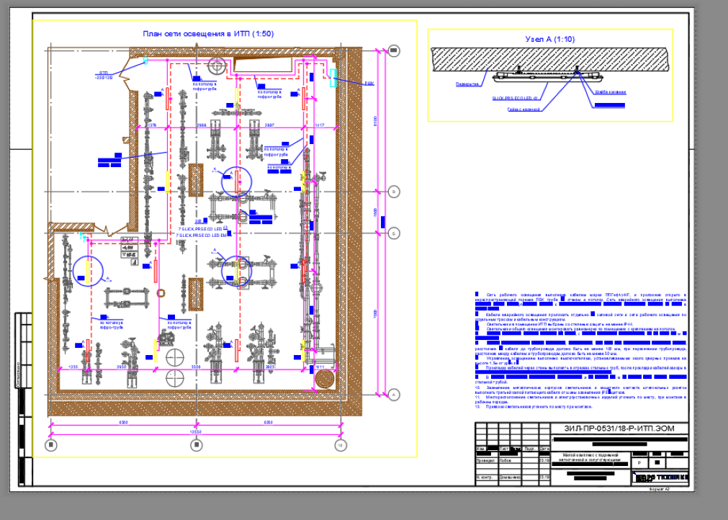This screenshot has height=520, width=728.
Task: Select the Перекрытие leader label
Action: (x=467, y=84)
